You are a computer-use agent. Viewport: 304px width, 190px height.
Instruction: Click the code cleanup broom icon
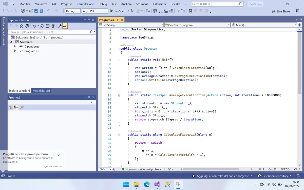point(169,169)
